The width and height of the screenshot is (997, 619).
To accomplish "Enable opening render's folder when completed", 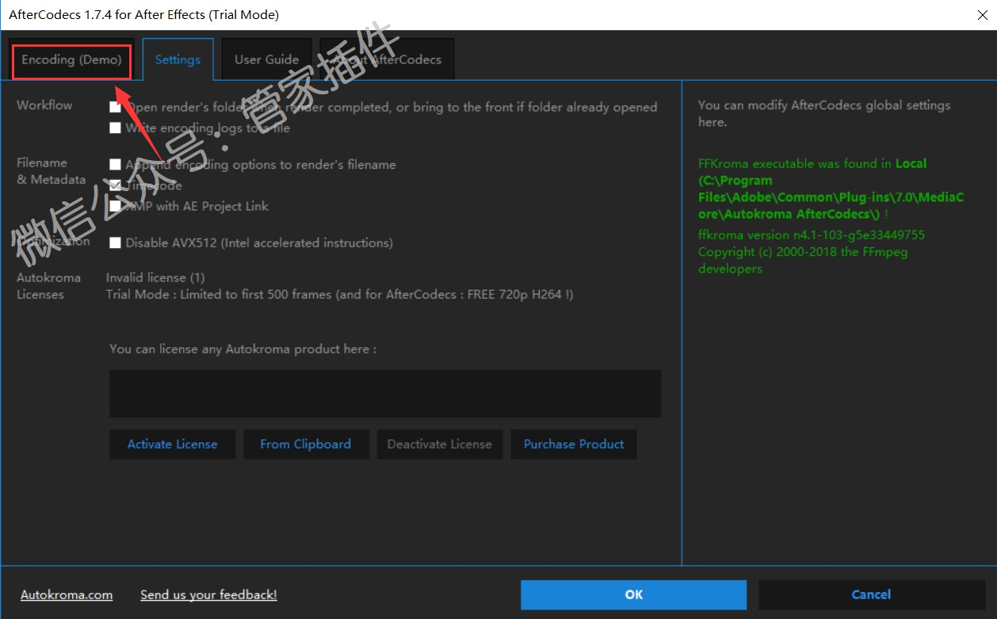I will (116, 107).
